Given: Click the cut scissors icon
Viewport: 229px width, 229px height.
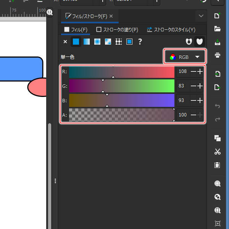Looking at the screenshot, I should point(218,152).
